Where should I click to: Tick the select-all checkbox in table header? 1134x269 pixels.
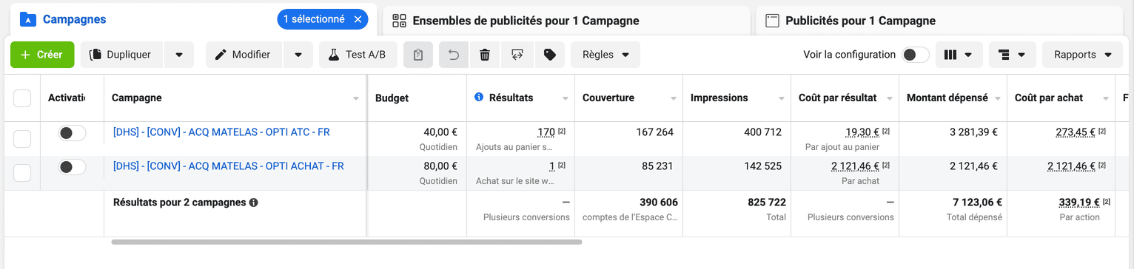pyautogui.click(x=22, y=98)
